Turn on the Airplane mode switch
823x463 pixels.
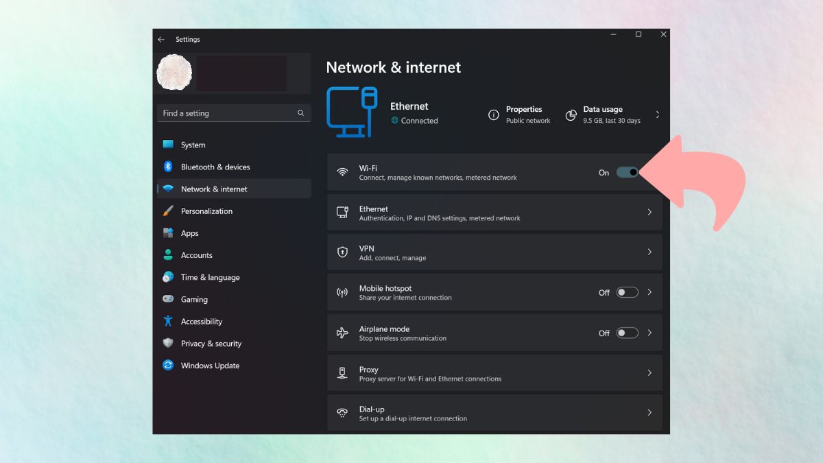[627, 333]
